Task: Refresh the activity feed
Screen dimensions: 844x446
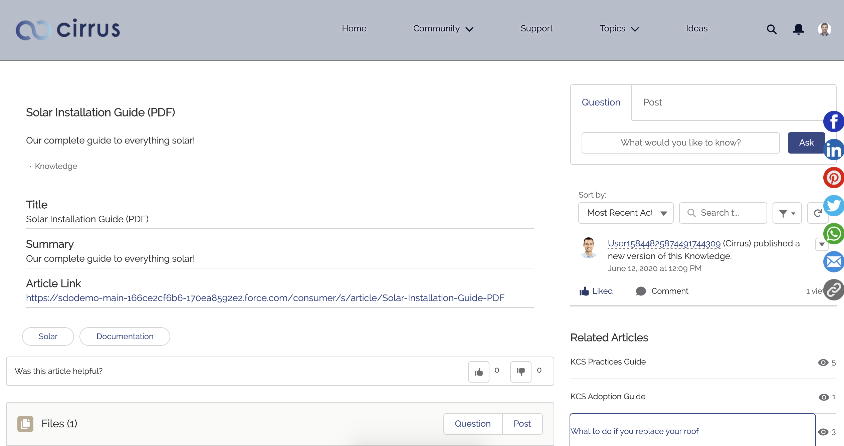Action: (x=817, y=213)
